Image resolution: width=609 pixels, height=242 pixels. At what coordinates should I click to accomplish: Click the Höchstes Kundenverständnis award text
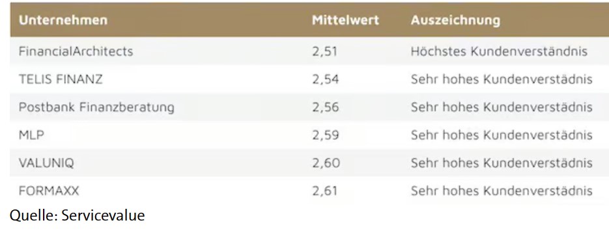tap(499, 51)
